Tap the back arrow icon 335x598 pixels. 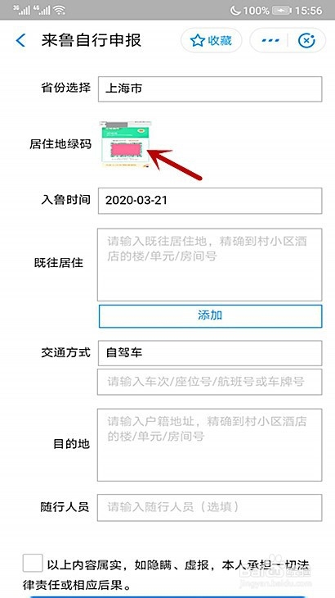[x=20, y=40]
